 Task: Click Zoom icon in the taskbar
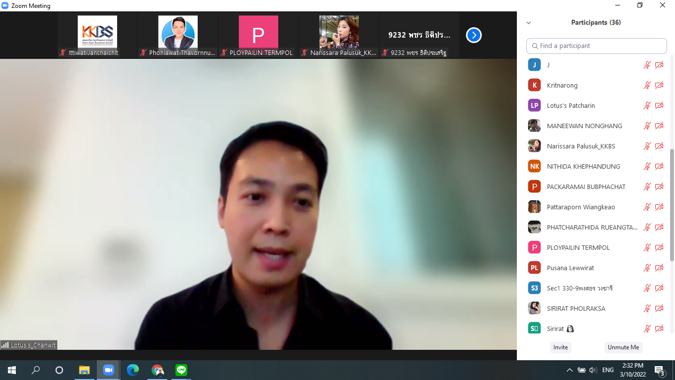click(109, 370)
